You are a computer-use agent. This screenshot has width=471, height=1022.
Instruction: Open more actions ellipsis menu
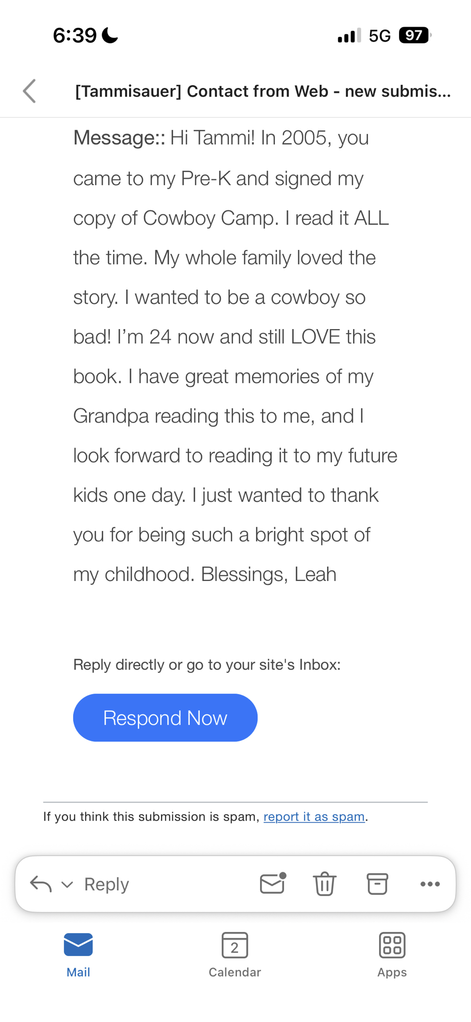(430, 884)
